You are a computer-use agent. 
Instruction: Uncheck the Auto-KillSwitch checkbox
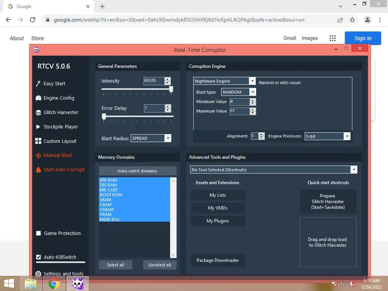(x=38, y=257)
